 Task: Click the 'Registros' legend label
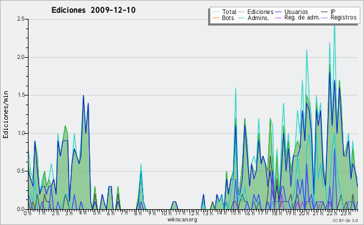pos(343,18)
